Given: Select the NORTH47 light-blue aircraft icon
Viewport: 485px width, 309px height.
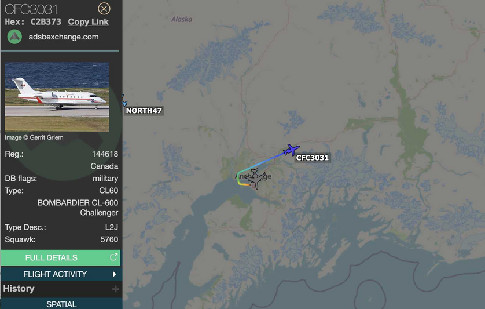Looking at the screenshot, I should pyautogui.click(x=124, y=101).
